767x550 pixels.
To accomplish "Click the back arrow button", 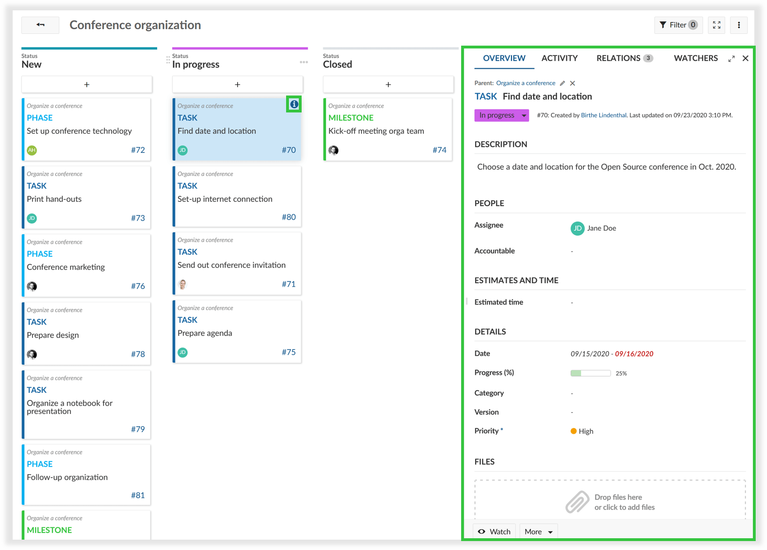I will 40,25.
